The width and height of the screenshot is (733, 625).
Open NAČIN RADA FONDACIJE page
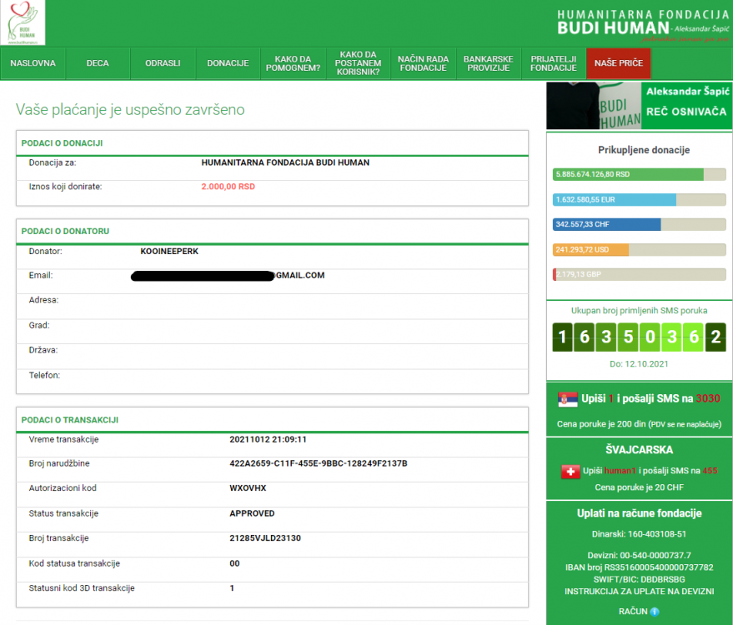423,63
